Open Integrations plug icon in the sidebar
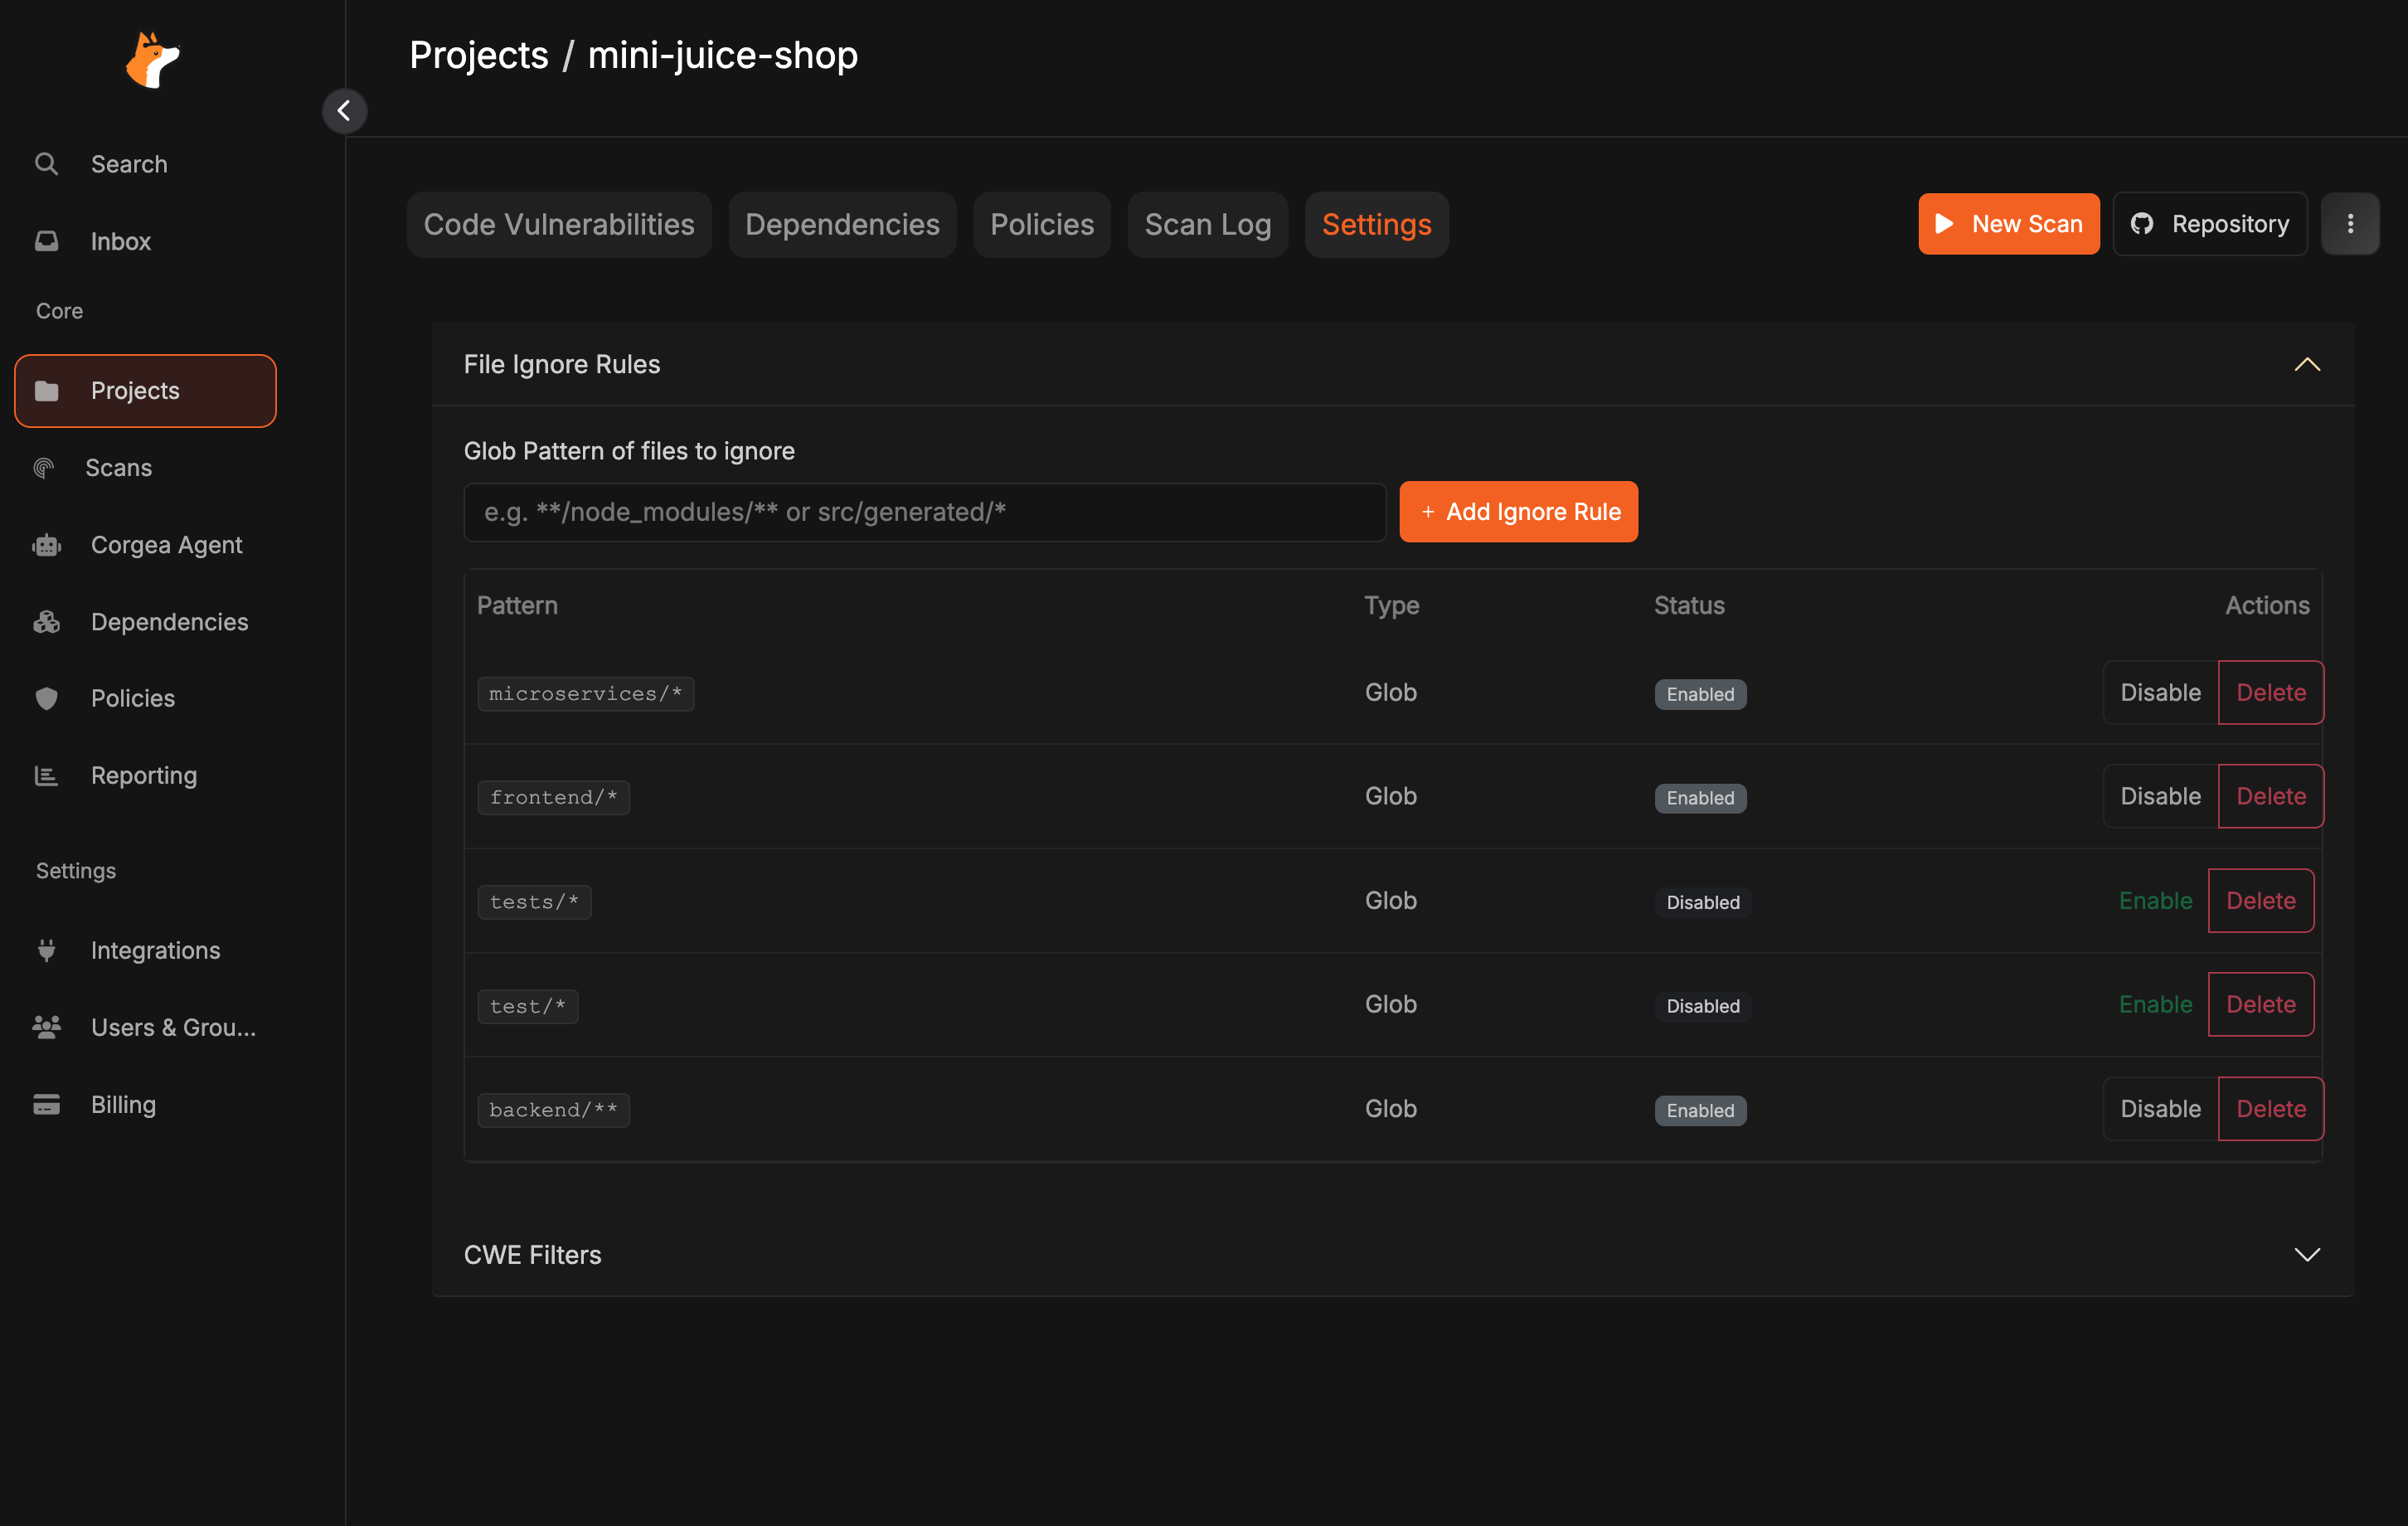 coord(46,950)
